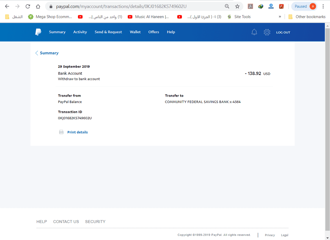The image size is (330, 240).
Task: Click Print details link
Action: click(x=78, y=132)
